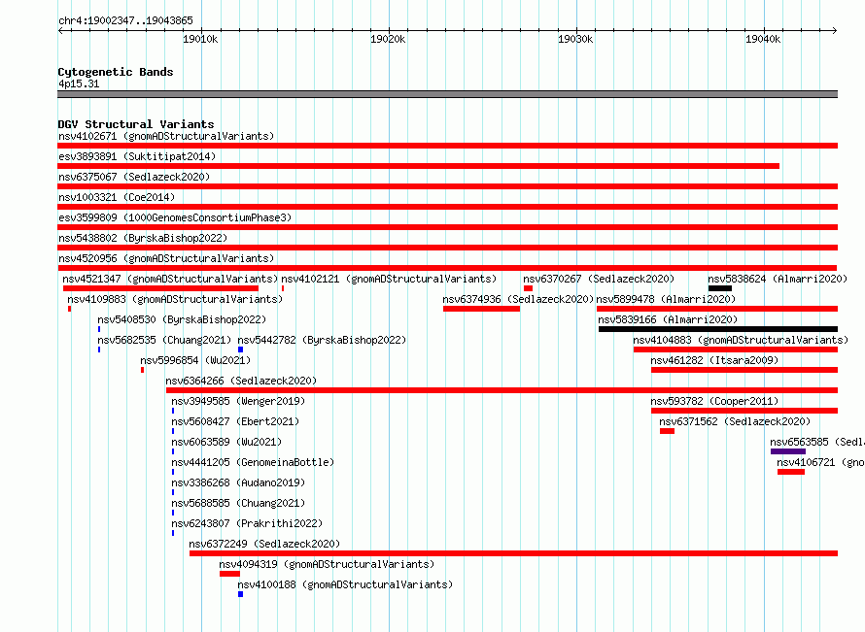Open the nsv6374936 Sedlazeck2020 label

click(518, 299)
